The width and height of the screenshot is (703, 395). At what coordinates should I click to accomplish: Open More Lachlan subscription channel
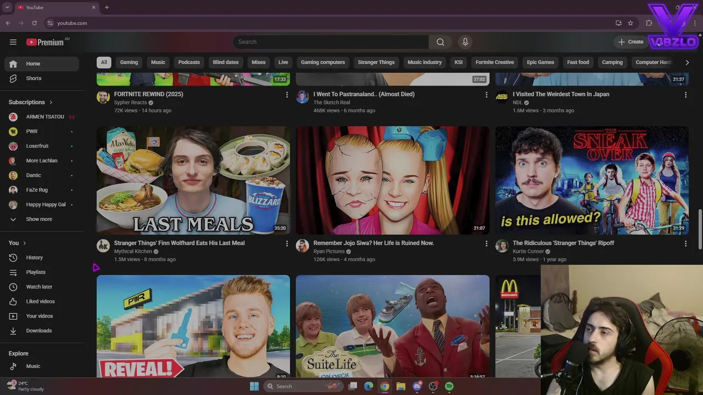42,161
